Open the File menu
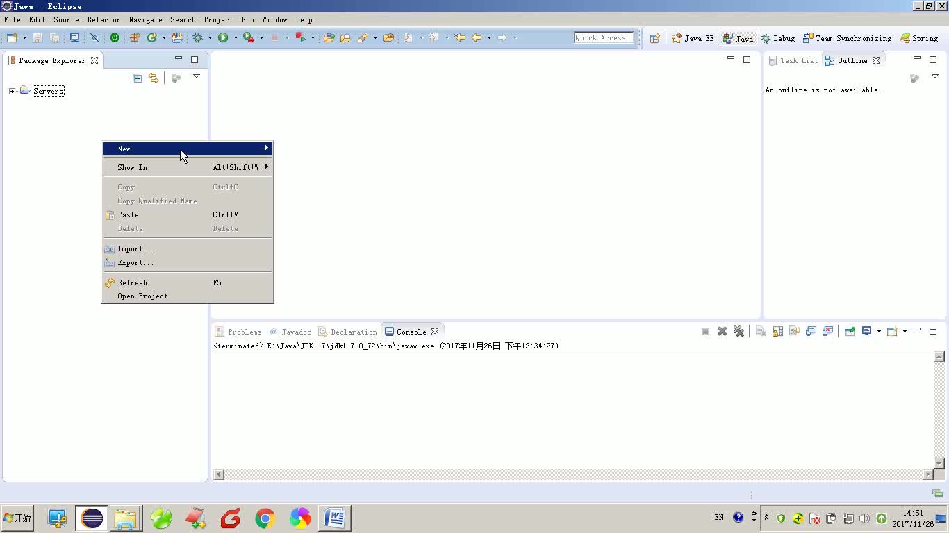The width and height of the screenshot is (949, 533). pyautogui.click(x=12, y=19)
